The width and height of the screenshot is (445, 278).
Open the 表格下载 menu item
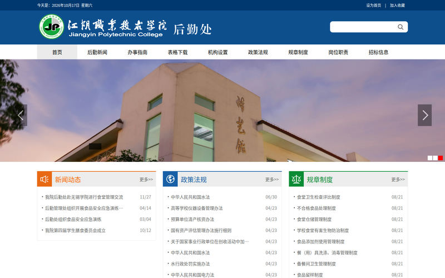point(177,52)
